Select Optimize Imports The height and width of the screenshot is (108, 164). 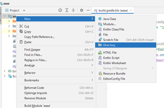56,93
